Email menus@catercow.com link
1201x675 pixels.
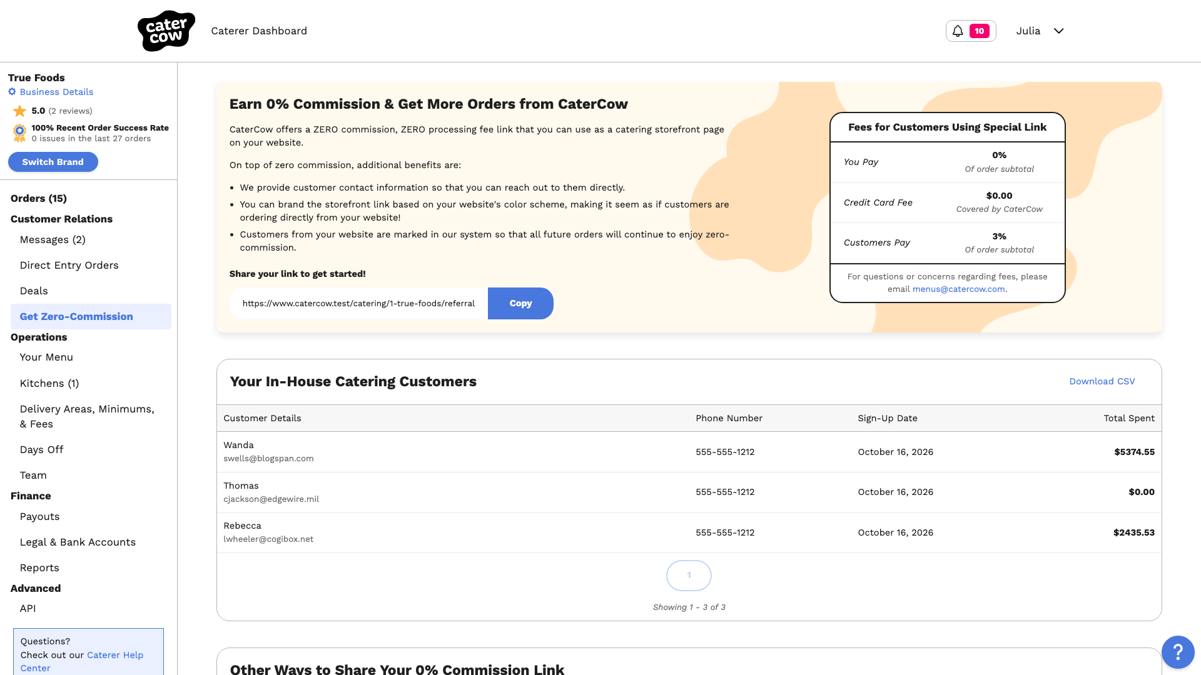click(x=958, y=289)
